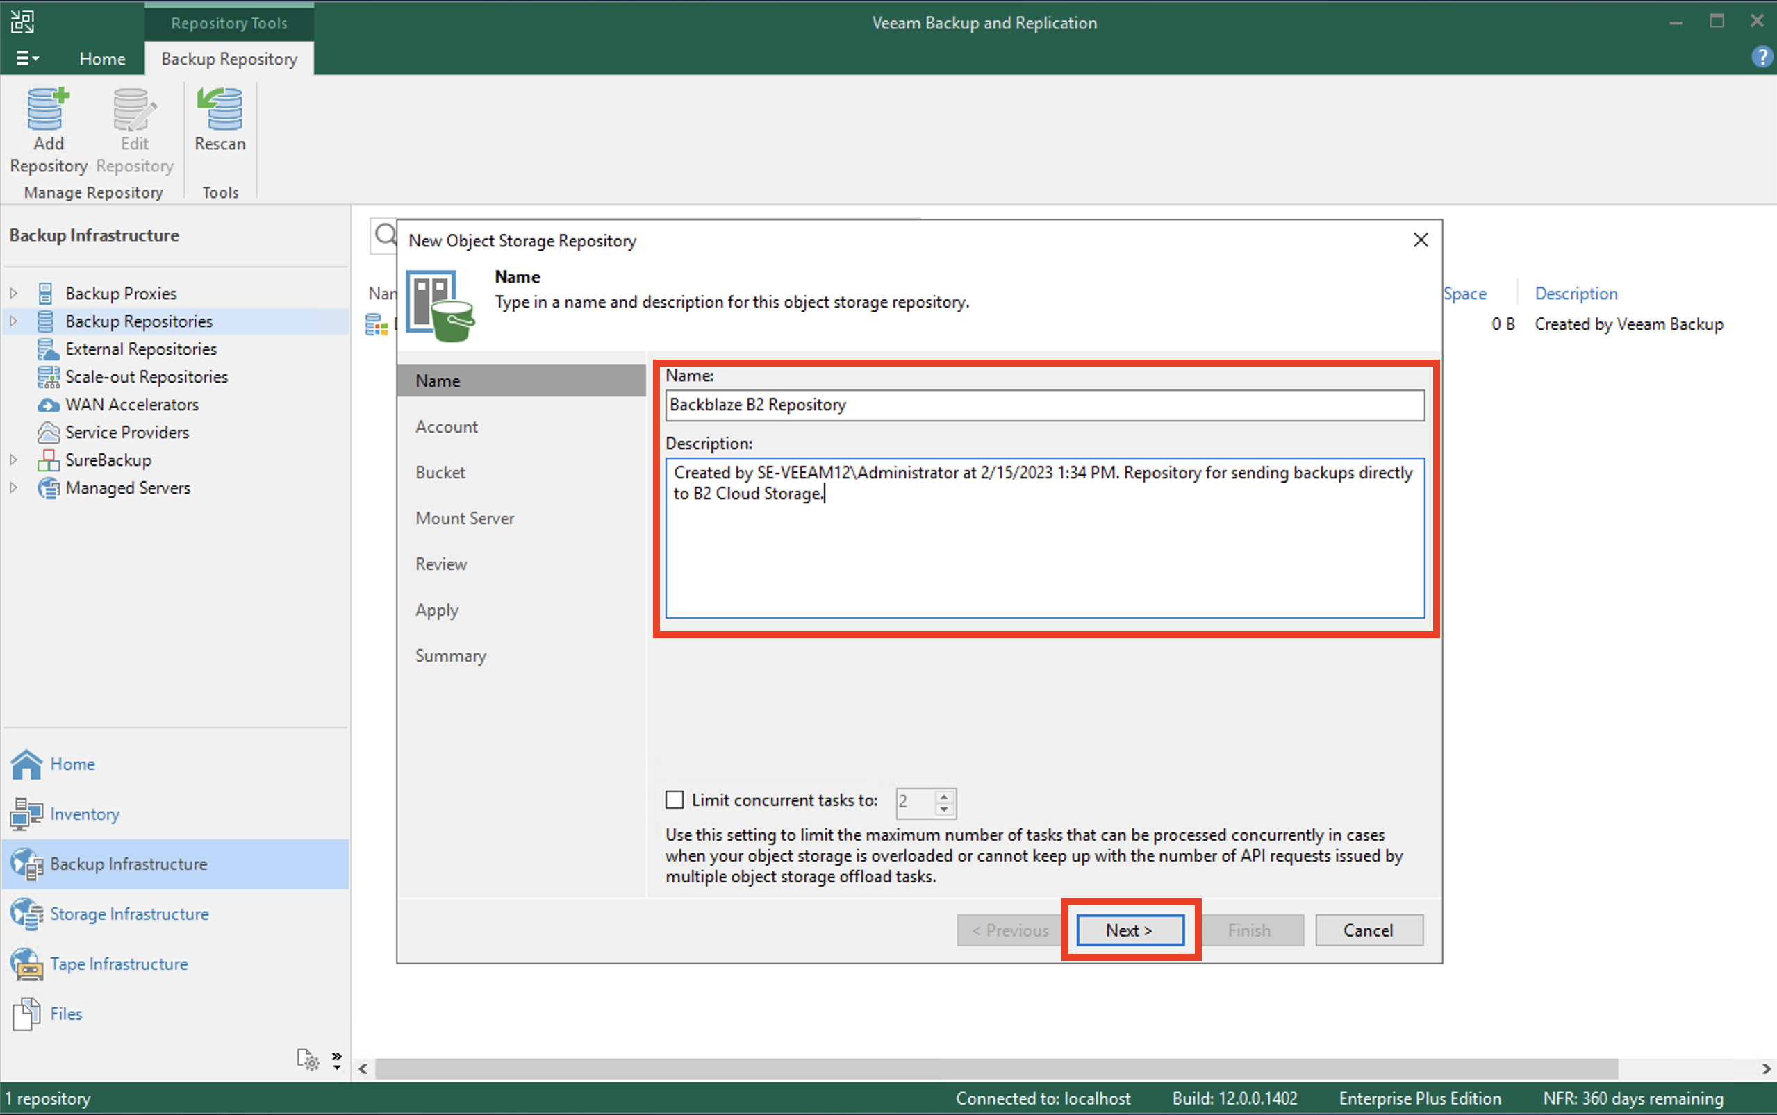Click the WAN Accelerators cloud icon

[48, 405]
